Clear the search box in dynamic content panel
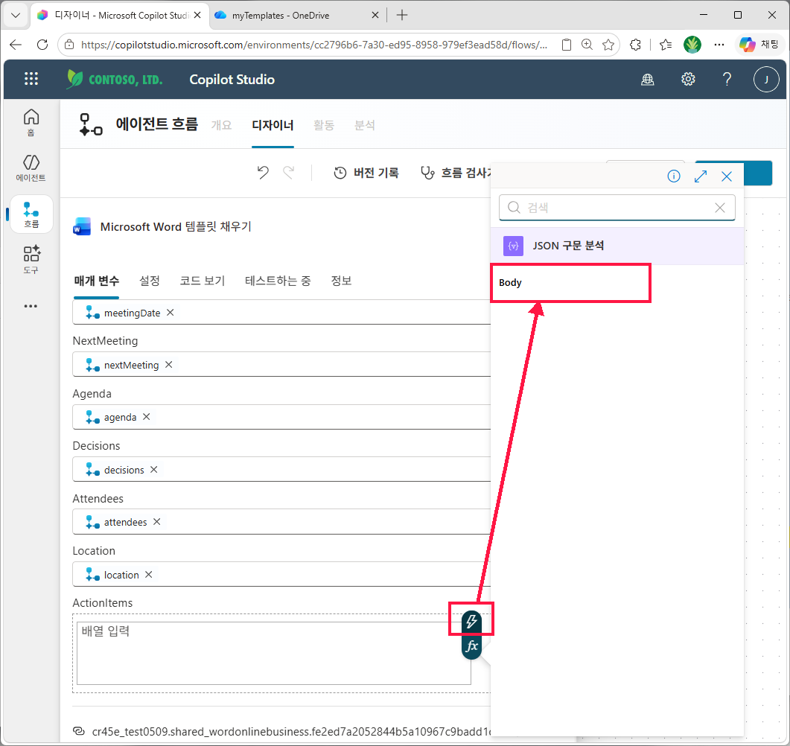Image resolution: width=790 pixels, height=746 pixels. pyautogui.click(x=720, y=208)
